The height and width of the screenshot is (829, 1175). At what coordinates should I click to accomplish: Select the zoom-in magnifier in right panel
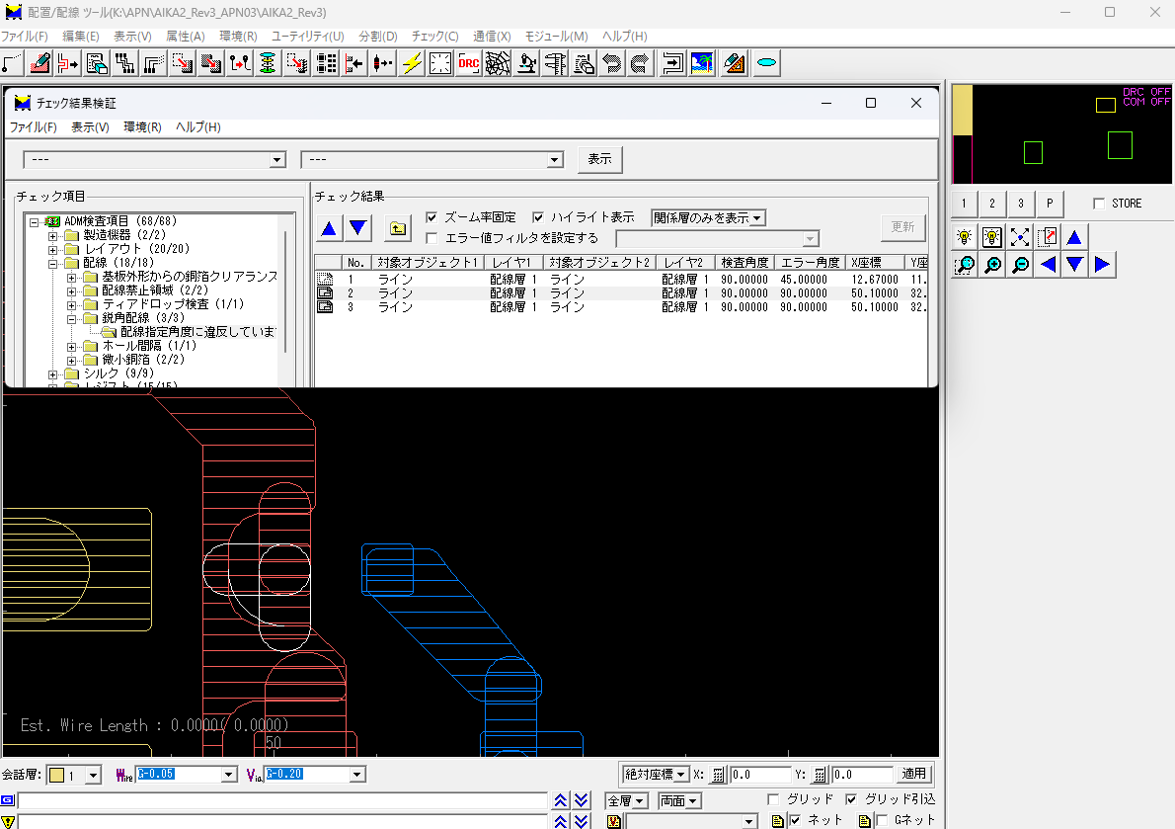tap(990, 264)
